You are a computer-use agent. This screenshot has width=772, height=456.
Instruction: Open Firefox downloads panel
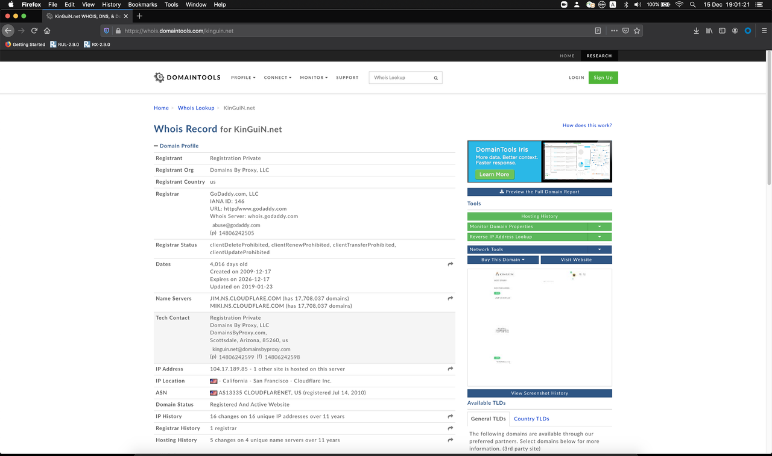coord(696,31)
